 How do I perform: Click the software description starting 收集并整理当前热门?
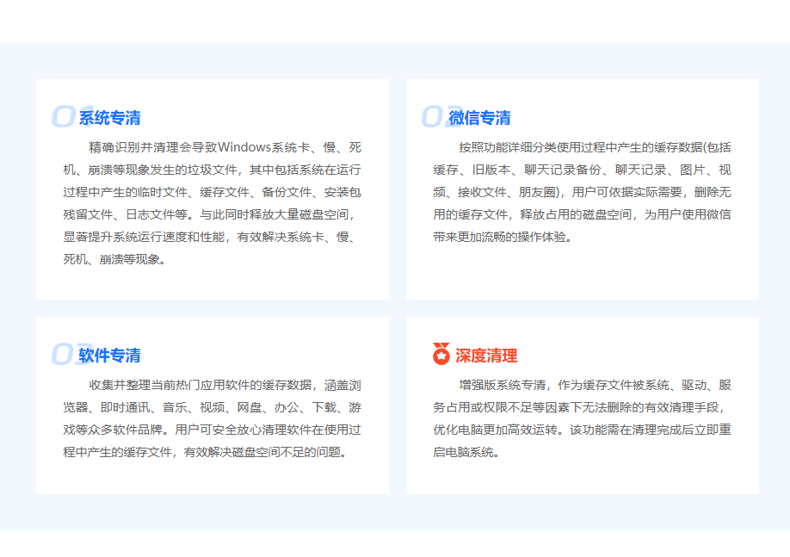[x=212, y=418]
